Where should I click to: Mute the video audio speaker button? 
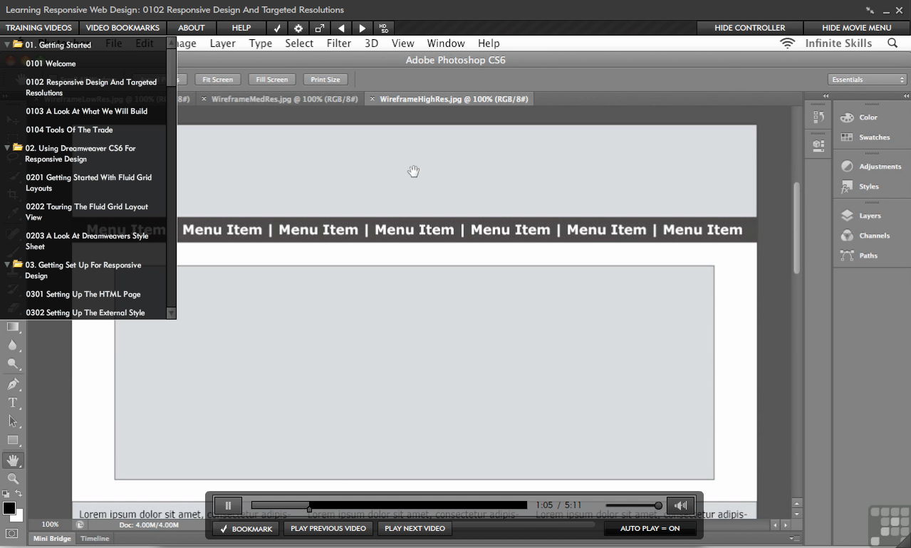point(680,505)
